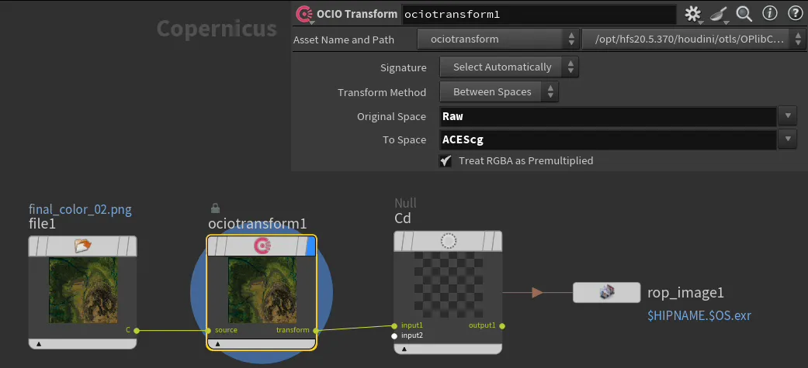Click the lock icon above ociotransform1

[x=216, y=208]
